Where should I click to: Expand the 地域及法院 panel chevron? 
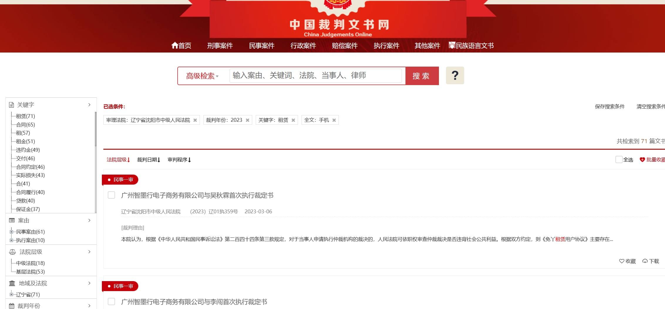(90, 283)
